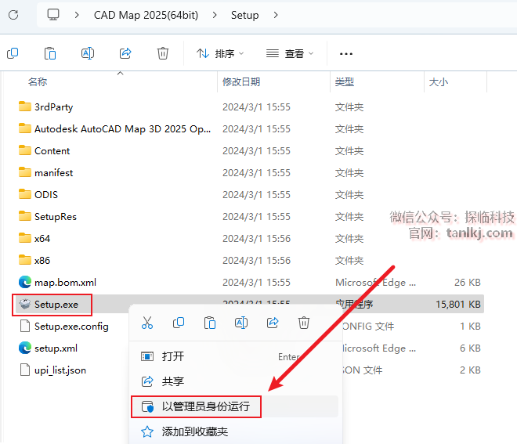The width and height of the screenshot is (517, 444).
Task: Click the Edge icon of setup.xml
Action: coord(25,348)
